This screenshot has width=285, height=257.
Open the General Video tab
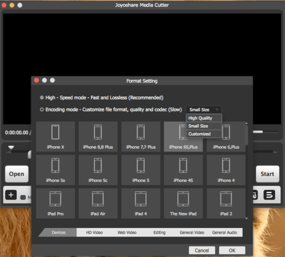point(192,232)
